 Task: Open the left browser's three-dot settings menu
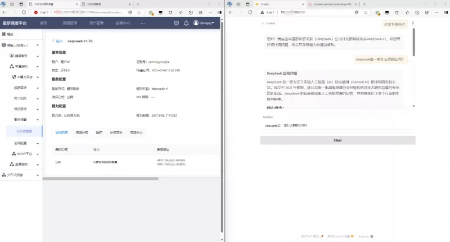(x=210, y=12)
